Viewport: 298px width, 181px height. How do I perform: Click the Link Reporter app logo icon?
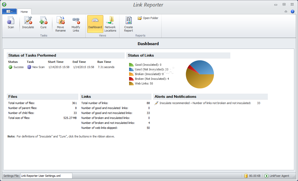(4, 4)
